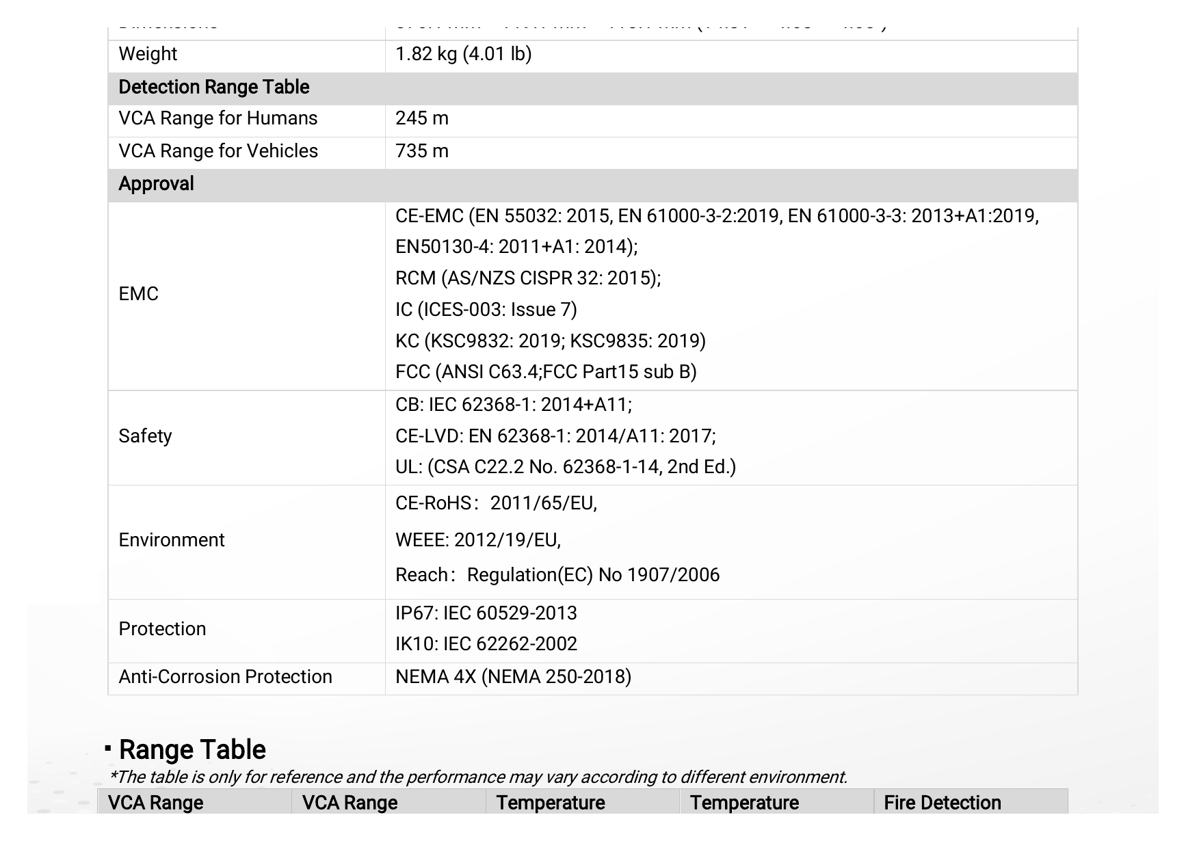This screenshot has width=1186, height=841.
Task: Select the Anti-Corrosion Protection label
Action: click(225, 677)
